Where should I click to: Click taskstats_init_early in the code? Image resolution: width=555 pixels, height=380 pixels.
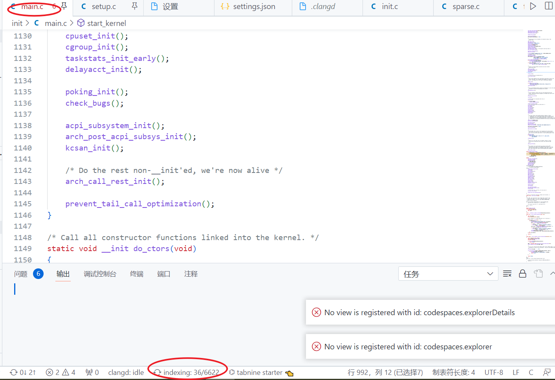(x=111, y=58)
